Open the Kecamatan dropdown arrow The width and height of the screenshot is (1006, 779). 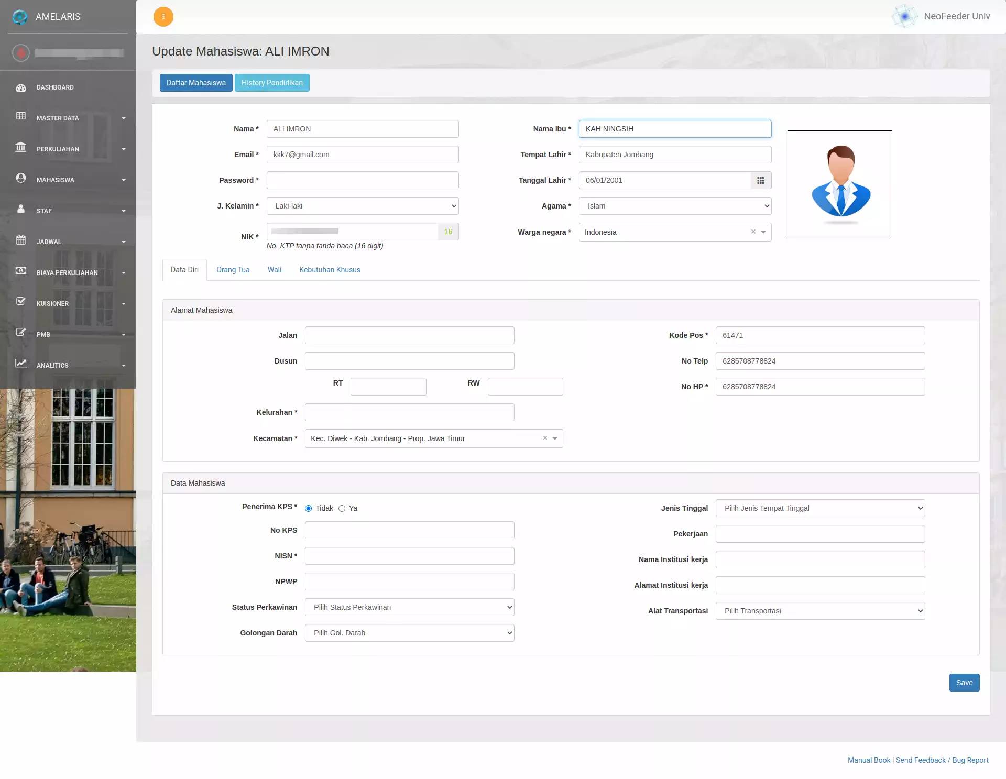click(555, 438)
